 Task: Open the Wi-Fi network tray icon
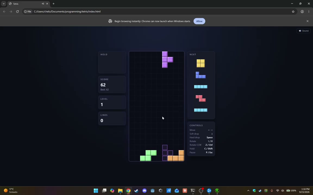[277, 191]
